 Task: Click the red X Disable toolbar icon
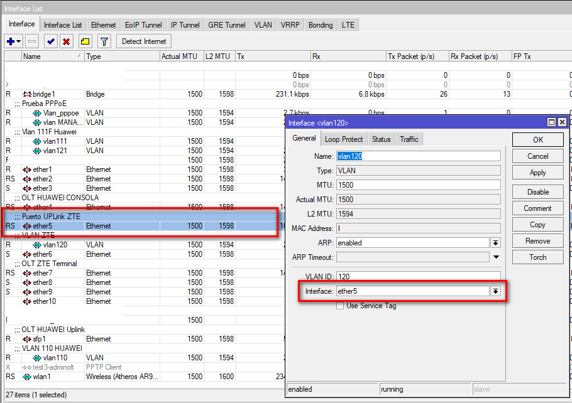67,41
